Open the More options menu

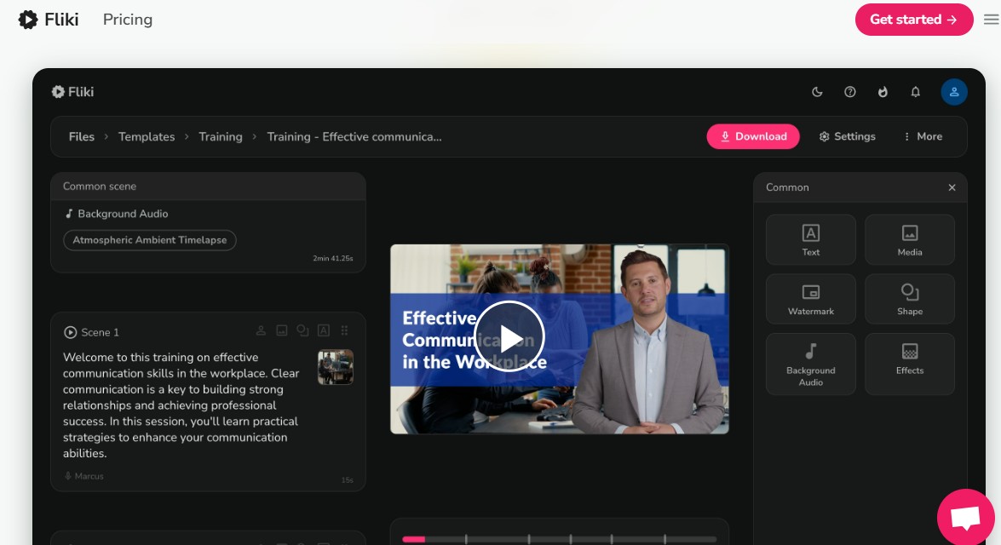922,136
